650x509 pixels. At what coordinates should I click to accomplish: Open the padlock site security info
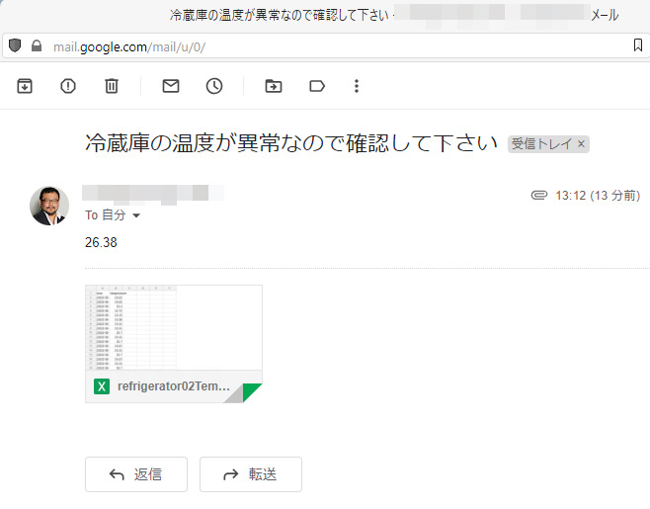tap(37, 46)
